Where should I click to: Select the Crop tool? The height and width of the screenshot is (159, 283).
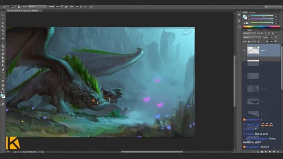click(x=3, y=30)
